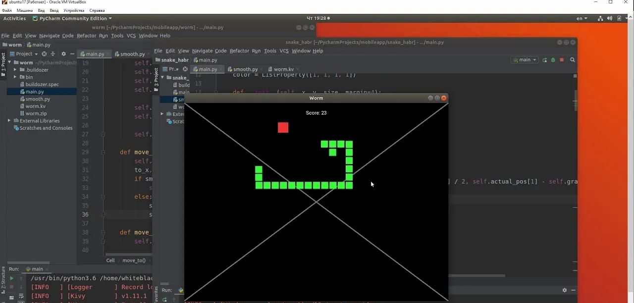Open main run configuration dropdown in snake_habr
The image size is (634, 303).
pyautogui.click(x=525, y=60)
